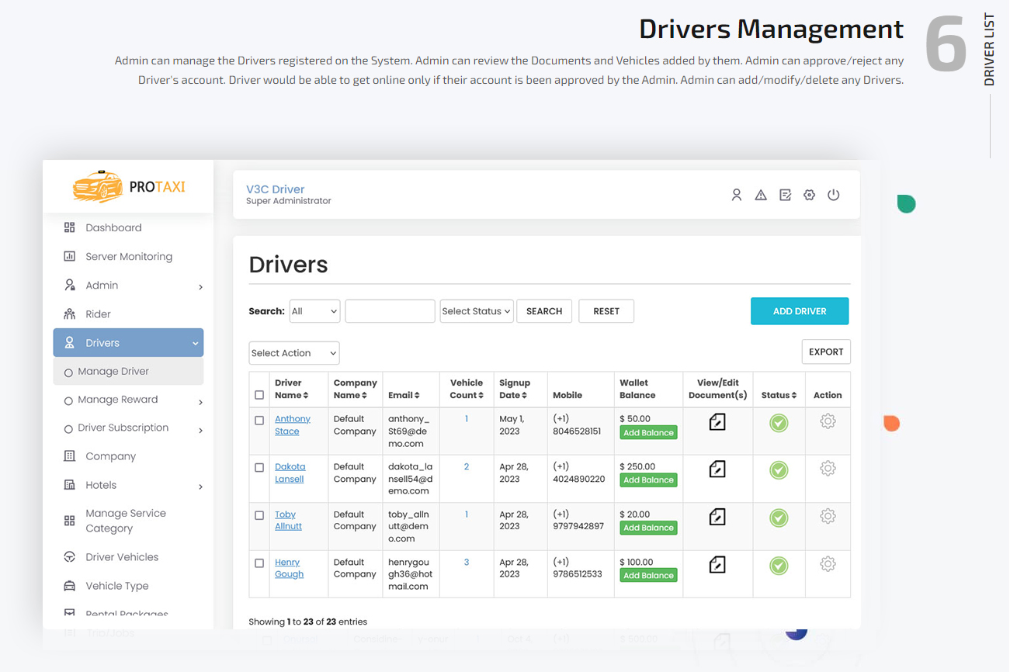The image size is (1010, 672).
Task: Open the alert triangle icon in header
Action: click(761, 195)
